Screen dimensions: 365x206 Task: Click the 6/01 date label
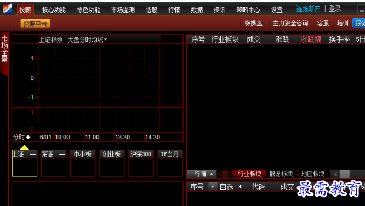(45, 137)
